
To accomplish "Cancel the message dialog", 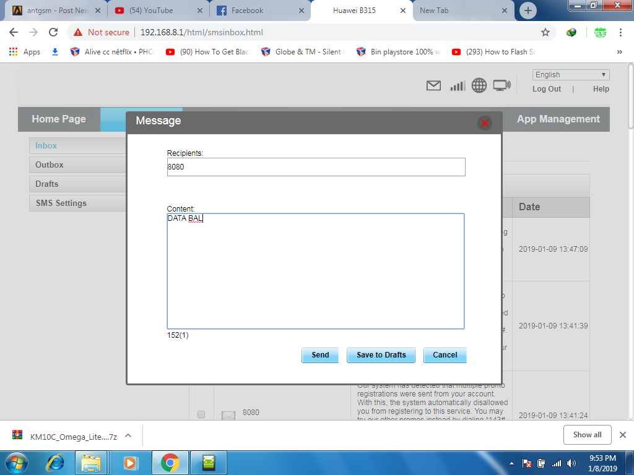I will [x=445, y=355].
